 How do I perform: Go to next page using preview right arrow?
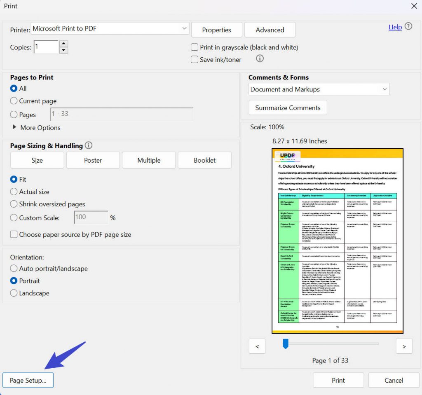tap(404, 346)
